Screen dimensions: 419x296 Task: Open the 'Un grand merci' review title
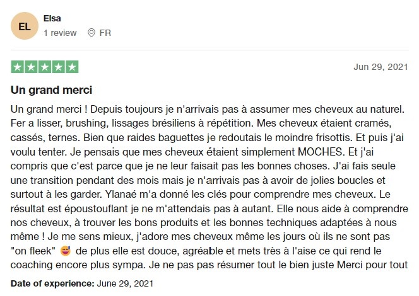click(x=51, y=90)
